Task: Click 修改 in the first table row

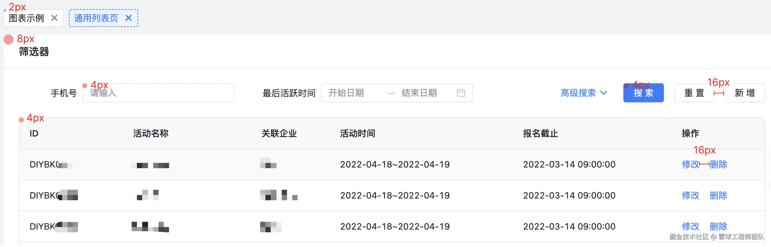Action: coord(690,164)
